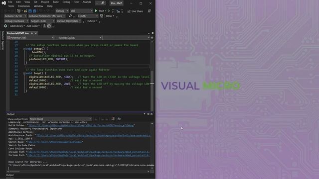
Task: Close the PortentaH7M7.ino tab
Action: click(36, 33)
